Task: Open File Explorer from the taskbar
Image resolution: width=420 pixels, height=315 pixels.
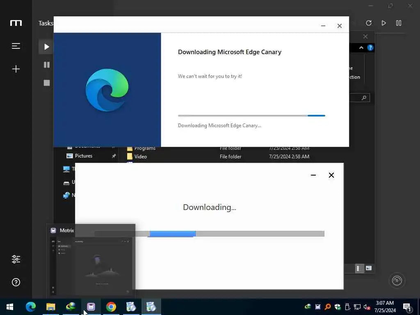Action: [50, 307]
